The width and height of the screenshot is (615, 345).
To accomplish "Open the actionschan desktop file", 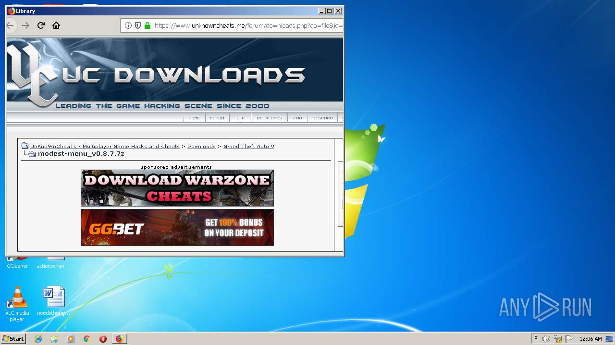I will (53, 263).
